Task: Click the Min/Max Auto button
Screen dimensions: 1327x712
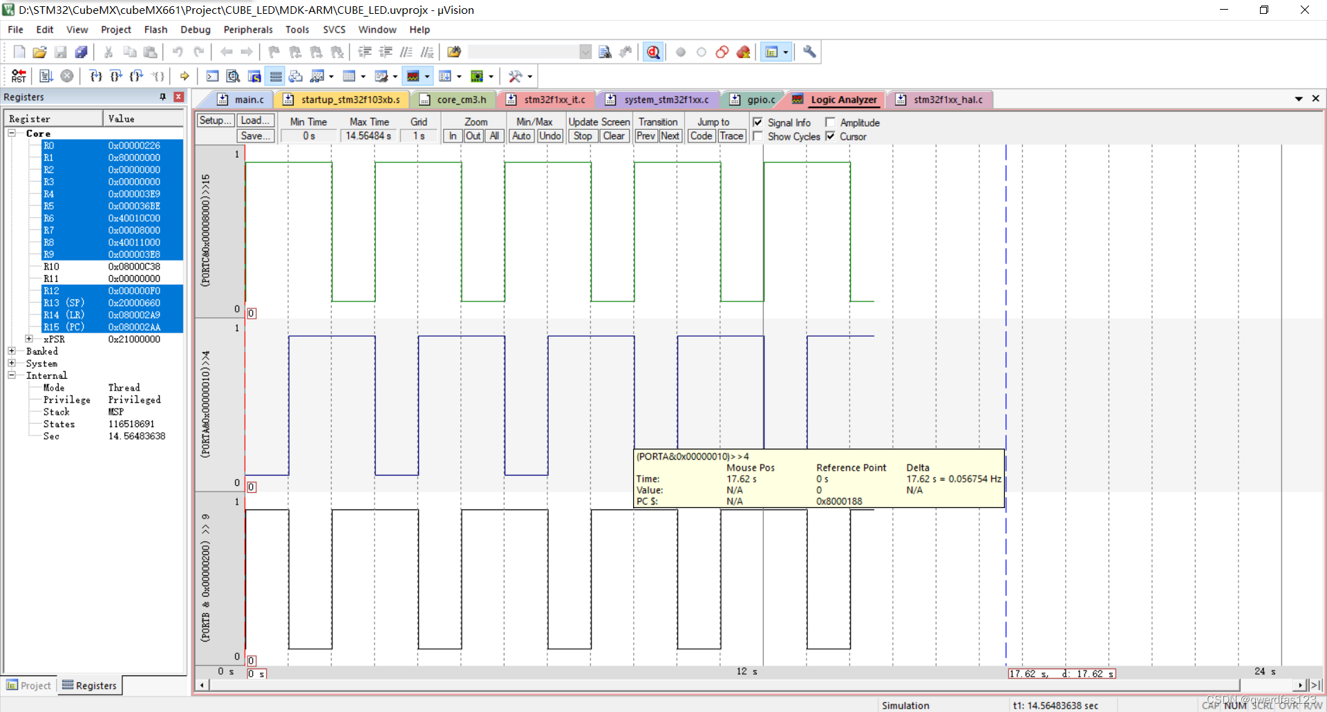Action: tap(521, 136)
